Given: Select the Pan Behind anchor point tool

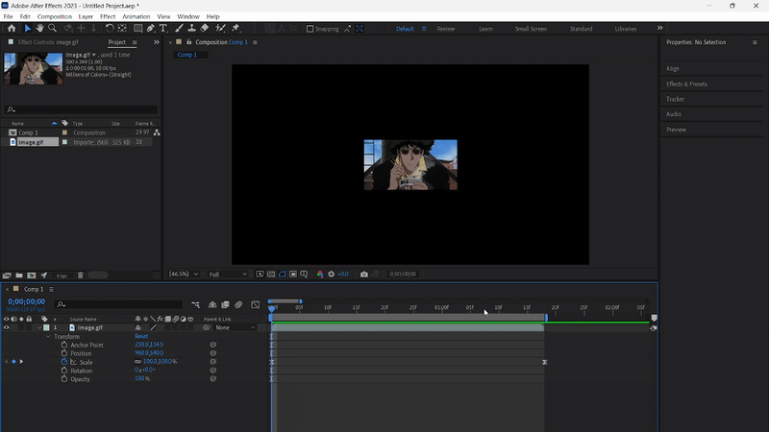Looking at the screenshot, I should (122, 29).
